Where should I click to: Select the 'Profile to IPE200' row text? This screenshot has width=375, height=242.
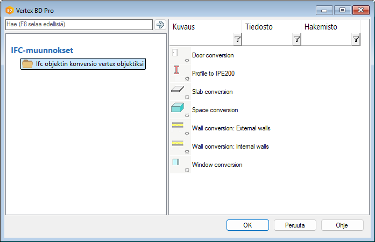point(214,74)
